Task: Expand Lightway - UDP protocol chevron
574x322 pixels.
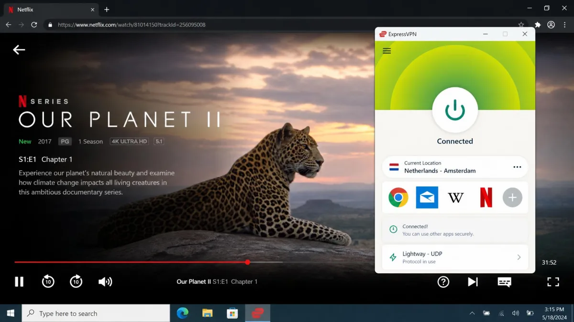Action: click(x=519, y=257)
